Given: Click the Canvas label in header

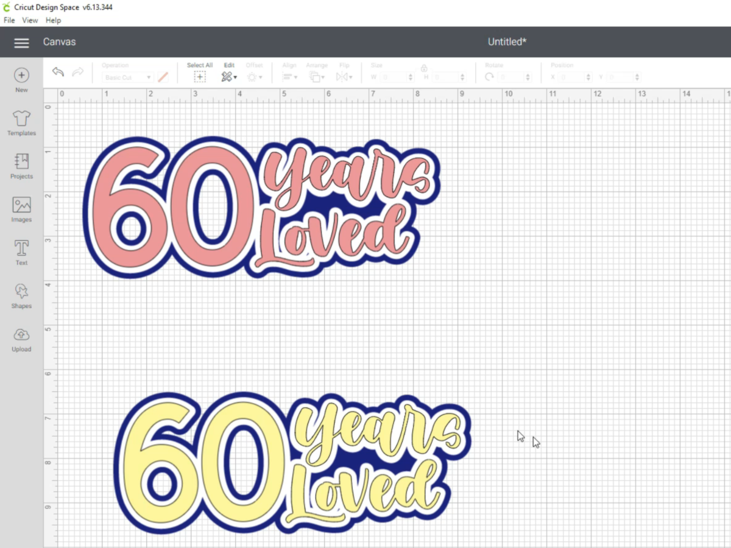Looking at the screenshot, I should (x=59, y=42).
